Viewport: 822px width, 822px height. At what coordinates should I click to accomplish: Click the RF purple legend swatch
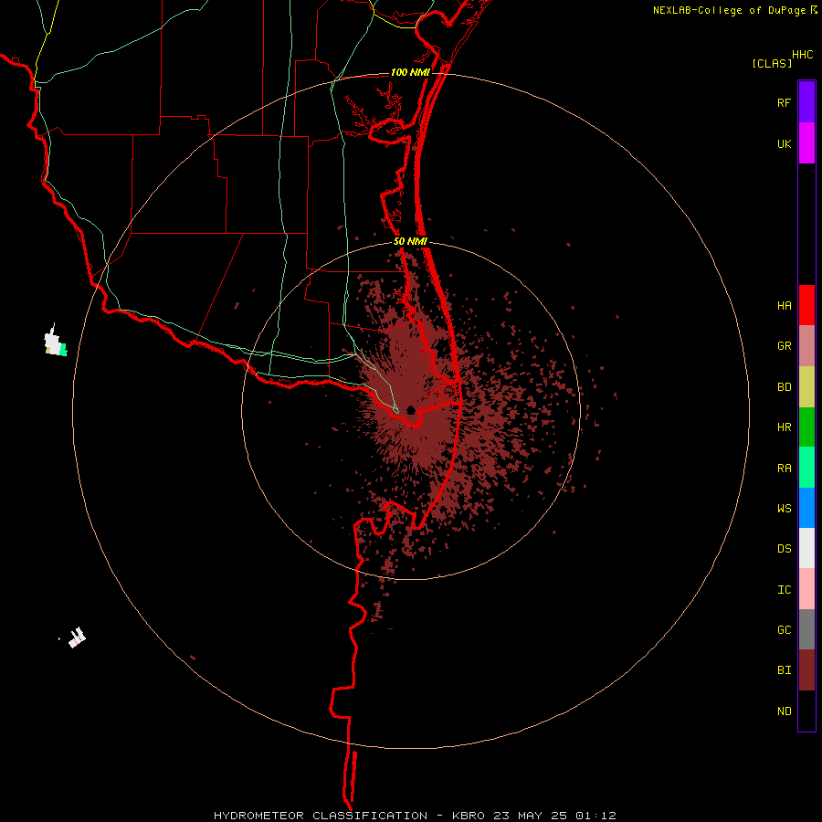pos(806,101)
